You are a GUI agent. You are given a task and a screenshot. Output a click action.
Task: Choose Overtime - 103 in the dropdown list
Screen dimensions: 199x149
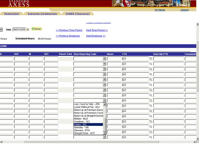88,121
